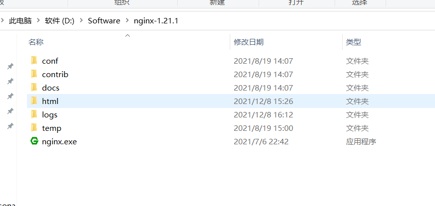435x206 pixels.
Task: Expand chevron after 软件 (D:) breadcrumb
Action: point(81,21)
